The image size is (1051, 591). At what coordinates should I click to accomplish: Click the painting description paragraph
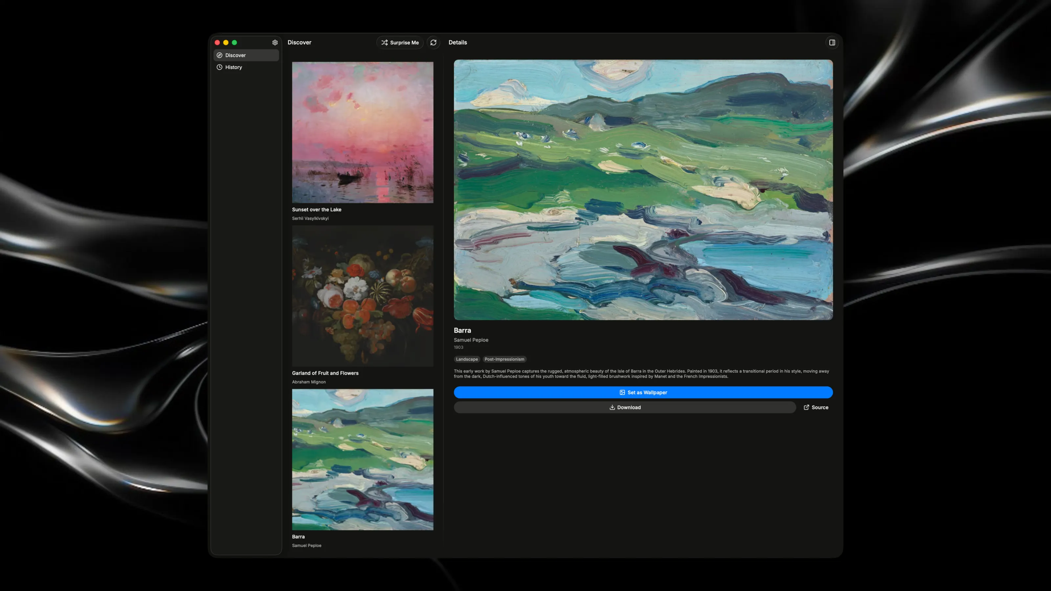click(x=641, y=374)
